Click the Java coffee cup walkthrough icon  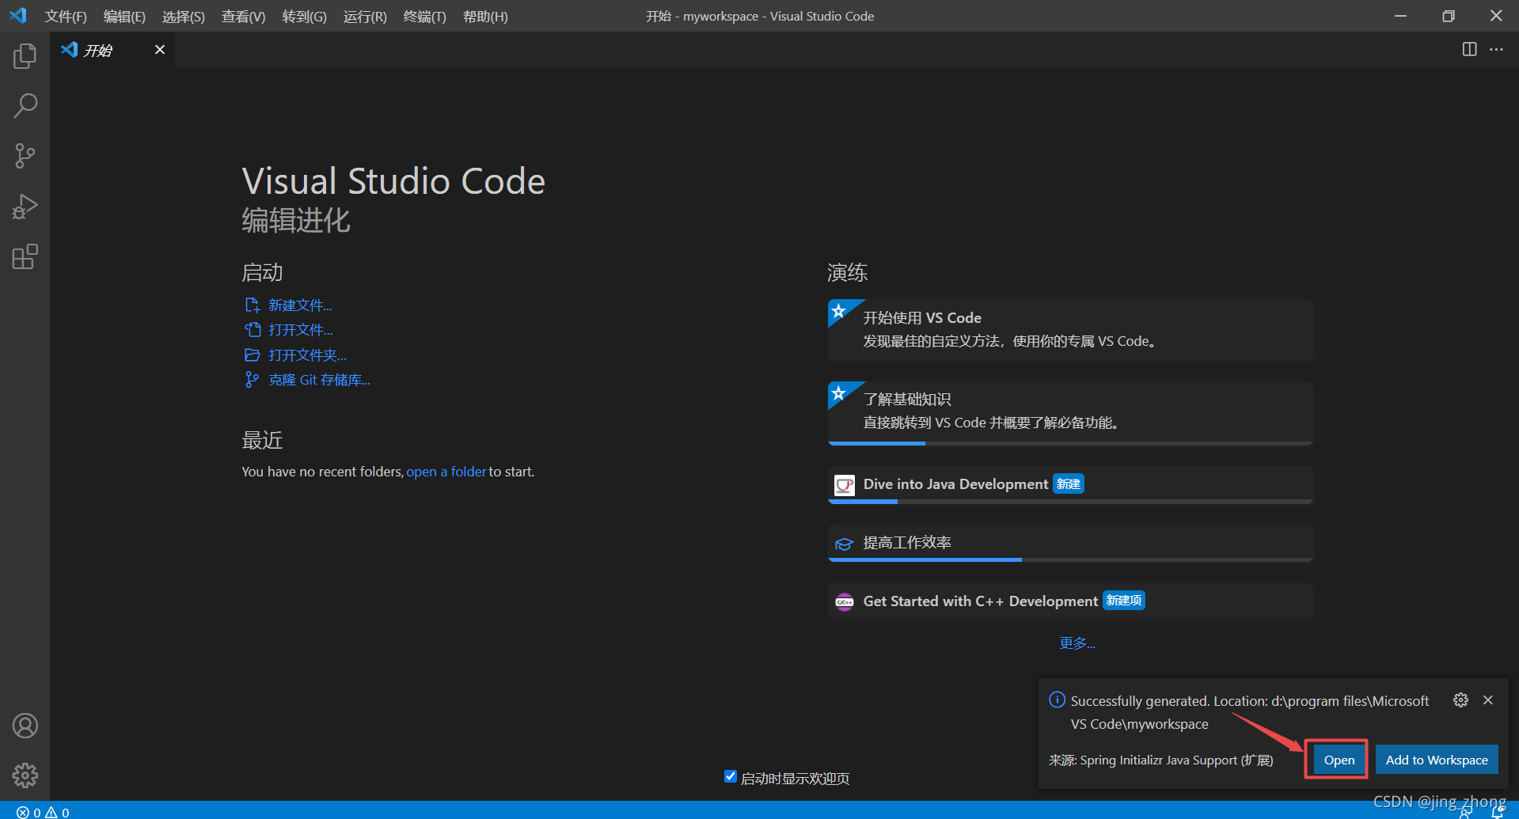845,484
